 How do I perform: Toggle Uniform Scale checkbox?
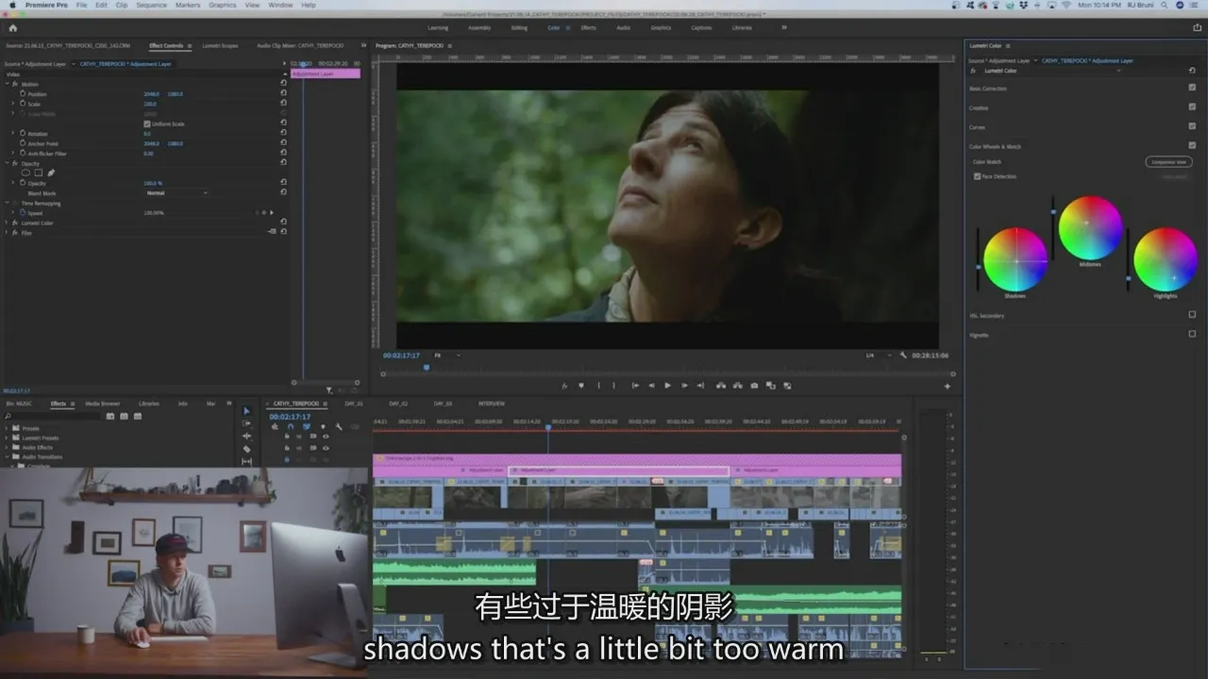tap(146, 124)
